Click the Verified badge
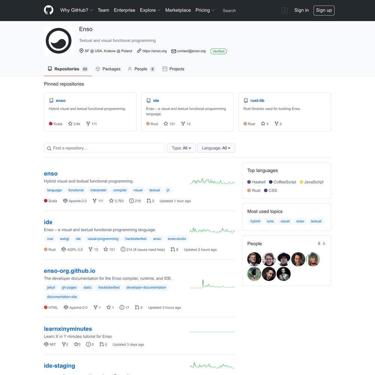This screenshot has height=375, width=375. tap(219, 51)
